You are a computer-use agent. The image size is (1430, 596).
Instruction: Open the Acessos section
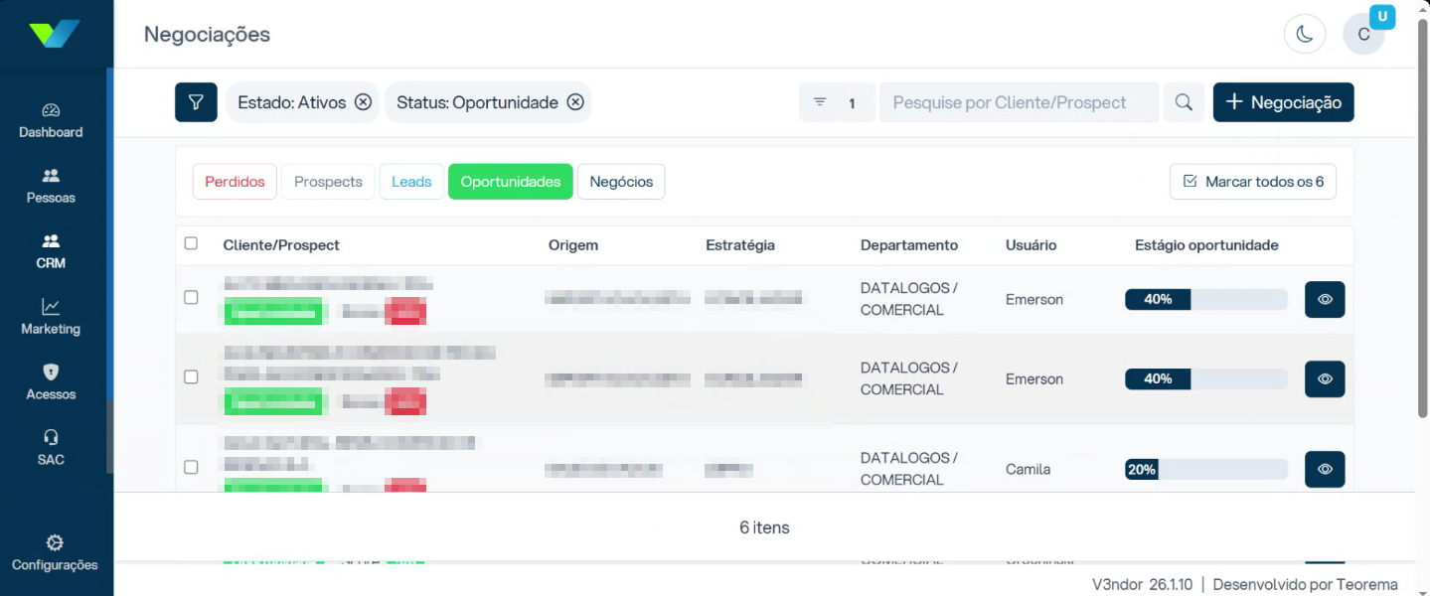pyautogui.click(x=51, y=382)
